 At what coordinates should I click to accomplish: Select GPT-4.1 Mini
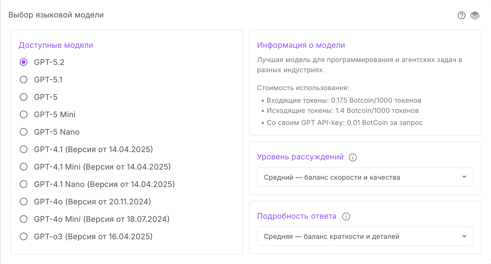click(x=23, y=167)
